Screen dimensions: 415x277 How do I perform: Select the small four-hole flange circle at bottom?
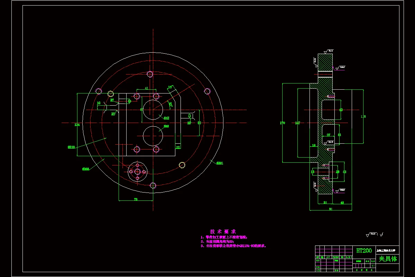(x=138, y=171)
